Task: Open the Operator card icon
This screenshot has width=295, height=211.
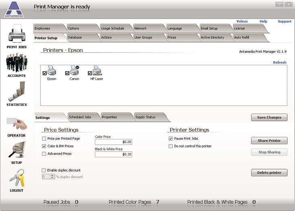Action: tap(17, 124)
